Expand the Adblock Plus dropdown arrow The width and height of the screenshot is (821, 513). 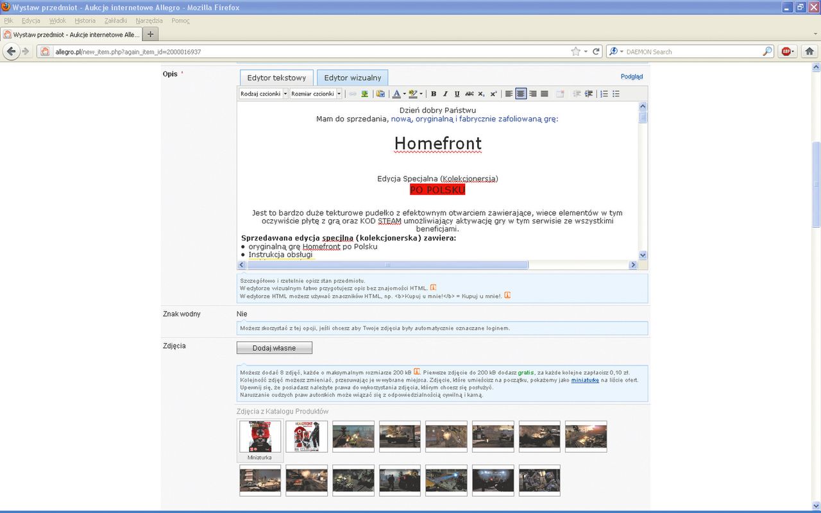click(x=793, y=51)
